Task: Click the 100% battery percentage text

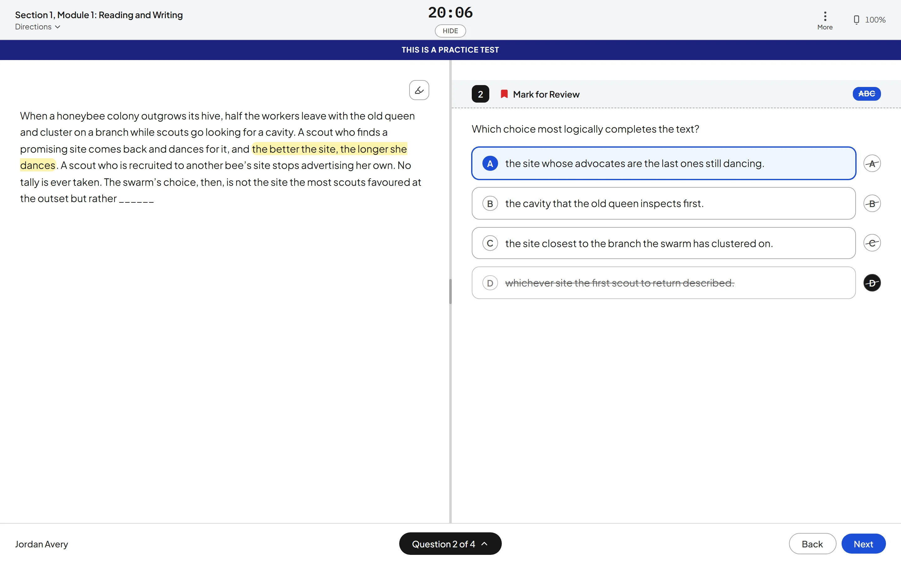Action: click(875, 20)
